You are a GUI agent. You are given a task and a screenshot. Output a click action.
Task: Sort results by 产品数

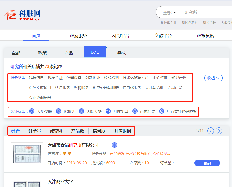[x=78, y=131]
